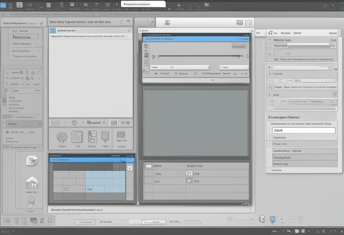Click the striped list icon in the tool palette

click(x=121, y=134)
